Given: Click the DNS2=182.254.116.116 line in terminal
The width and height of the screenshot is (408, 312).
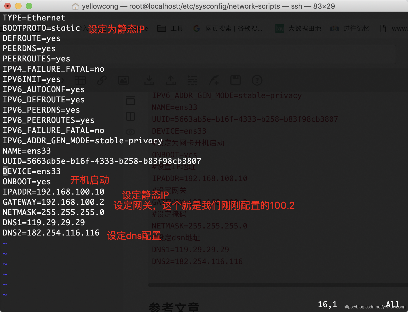Looking at the screenshot, I should pos(51,233).
